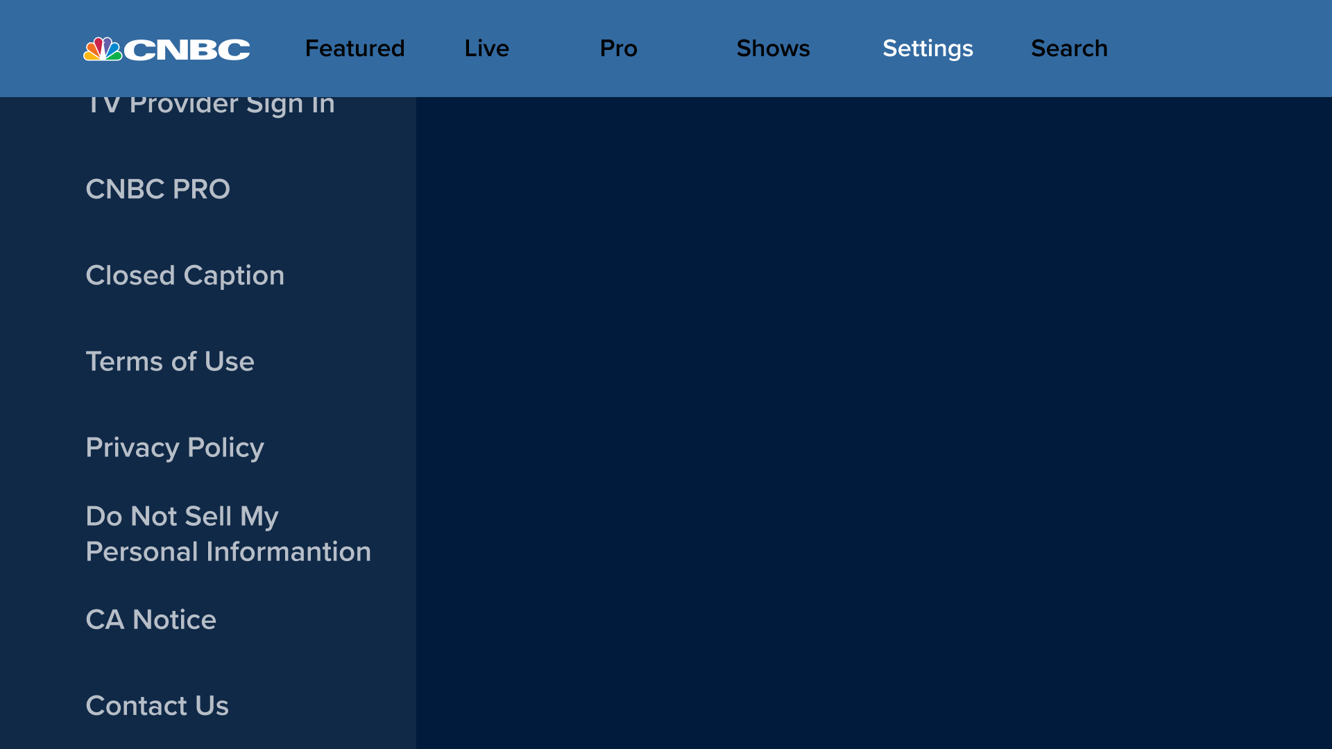The width and height of the screenshot is (1332, 749).
Task: Click the CNBC wordmark in header
Action: click(187, 49)
